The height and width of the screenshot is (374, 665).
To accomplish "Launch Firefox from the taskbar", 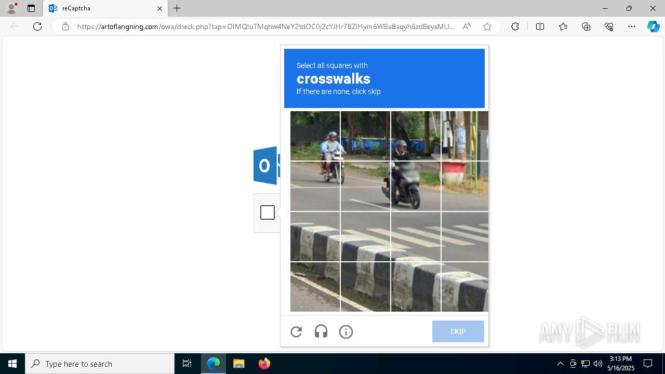I will (264, 364).
